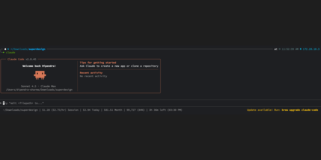
Task: Click the "3h 36m left (03:30 PM)" entry
Action: coord(166,110)
